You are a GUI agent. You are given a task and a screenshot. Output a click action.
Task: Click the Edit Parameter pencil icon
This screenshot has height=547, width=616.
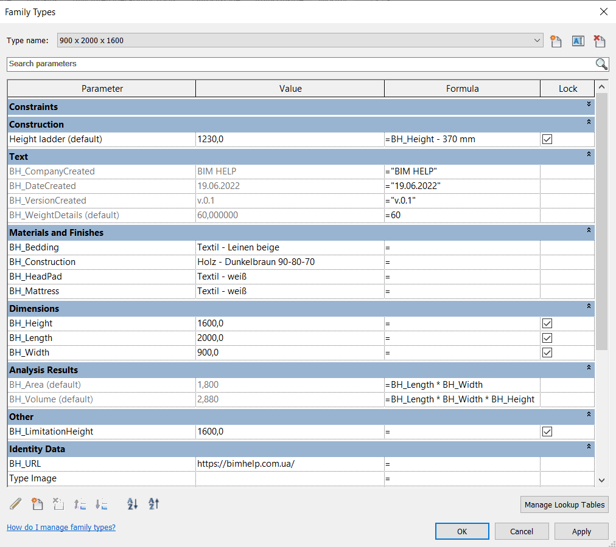(x=16, y=504)
